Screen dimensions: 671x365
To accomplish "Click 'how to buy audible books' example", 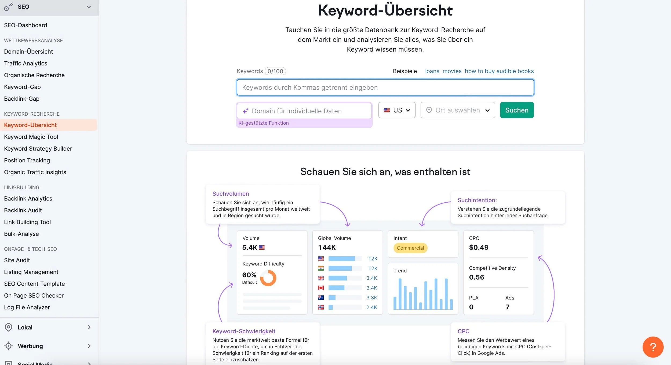I will coord(499,71).
